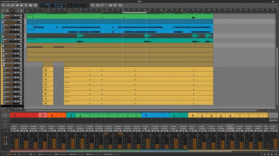Open the lead channel 'All ins' input dropdown
Screen dimensions: 279x156
pyautogui.click(x=80, y=126)
